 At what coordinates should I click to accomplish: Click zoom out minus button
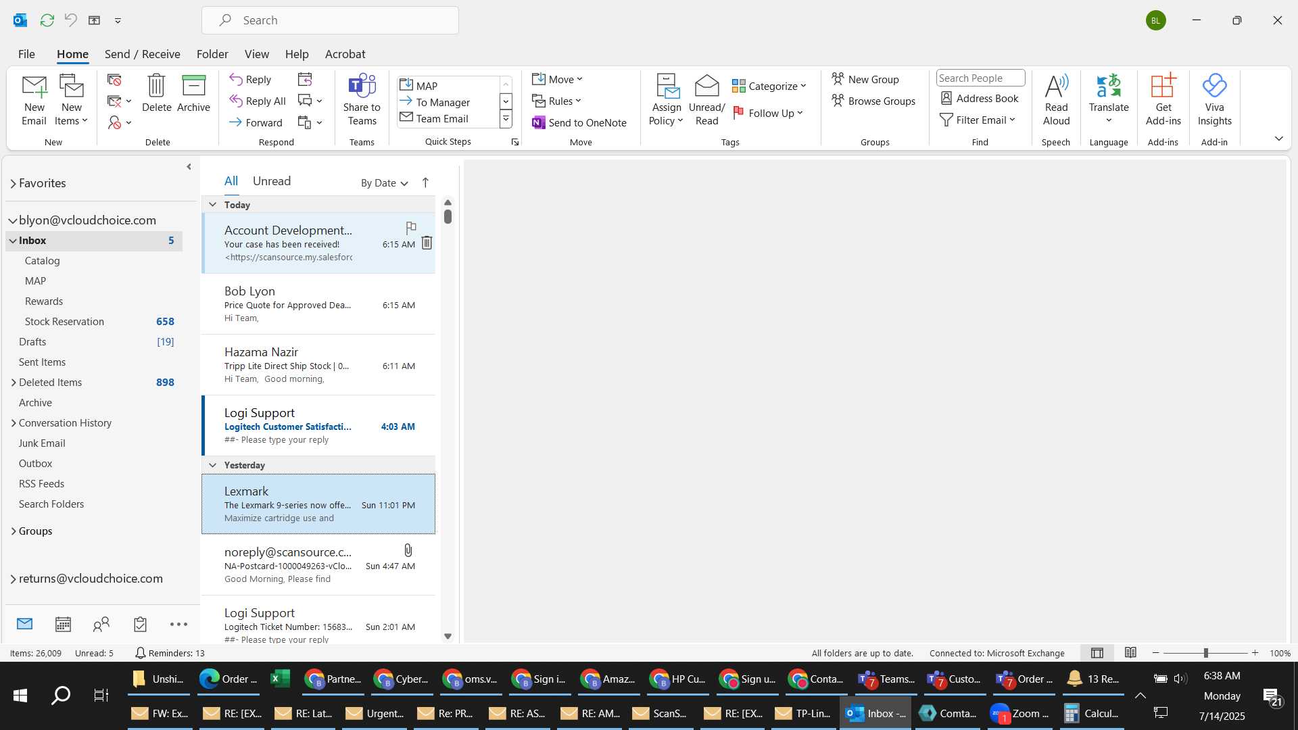tap(1156, 653)
